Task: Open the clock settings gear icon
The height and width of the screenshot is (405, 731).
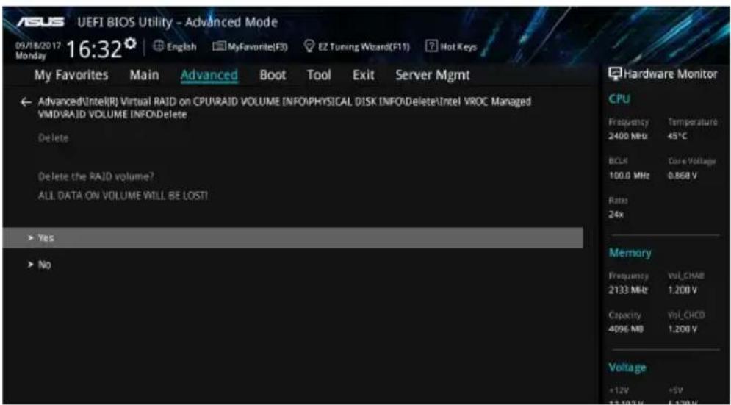Action: click(x=131, y=43)
